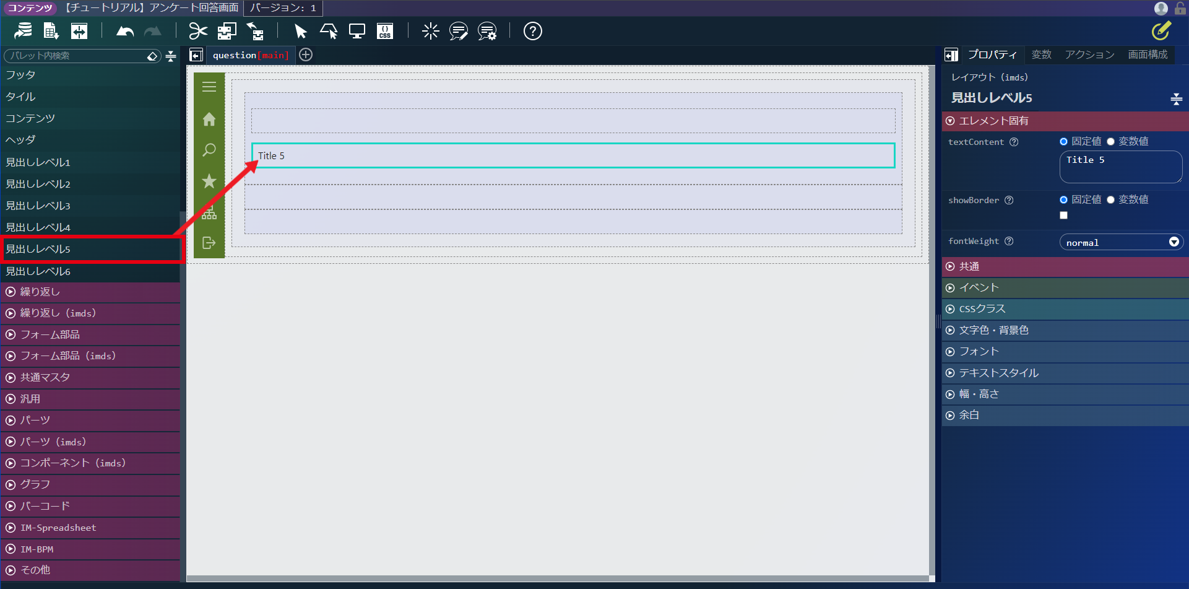Viewport: 1189px width, 589px height.
Task: Expand the IM-Spreadsheet palette category
Action: tap(90, 528)
